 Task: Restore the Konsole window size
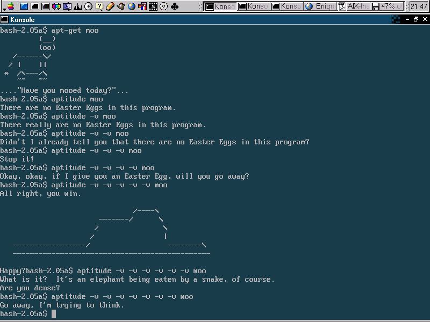[x=416, y=19]
